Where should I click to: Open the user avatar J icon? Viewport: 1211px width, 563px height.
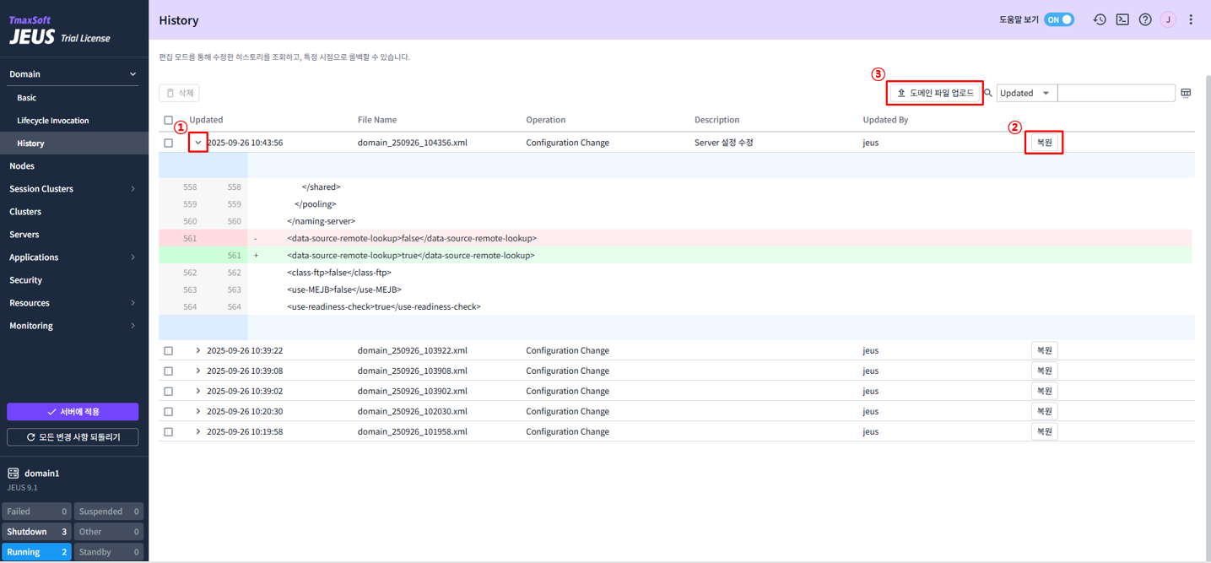[1168, 19]
